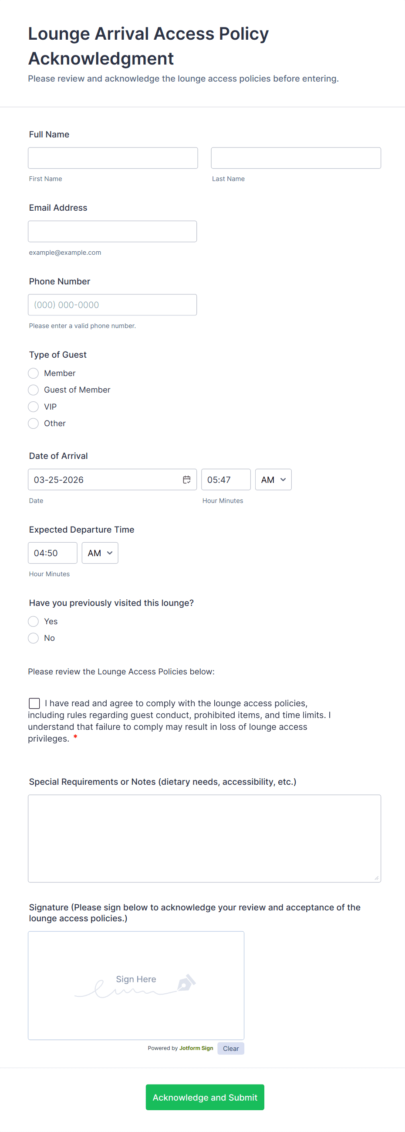This screenshot has height=1132, width=405.
Task: Click the Sign Here signature area
Action: point(136,985)
